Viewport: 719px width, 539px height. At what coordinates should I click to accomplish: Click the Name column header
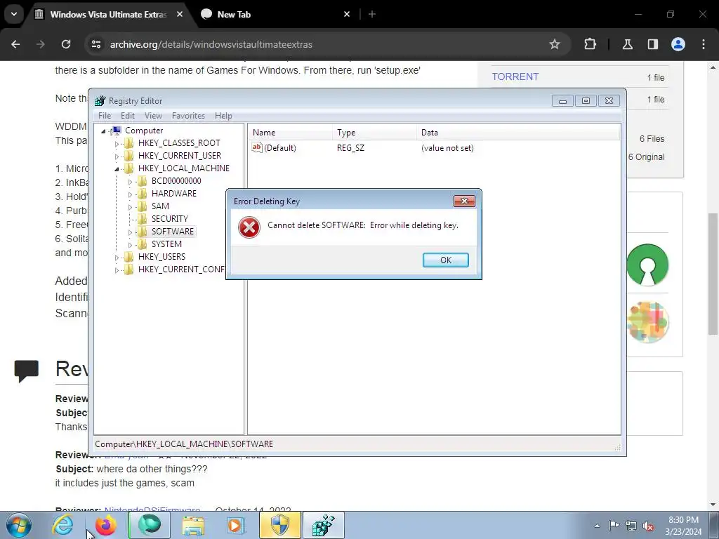290,133
